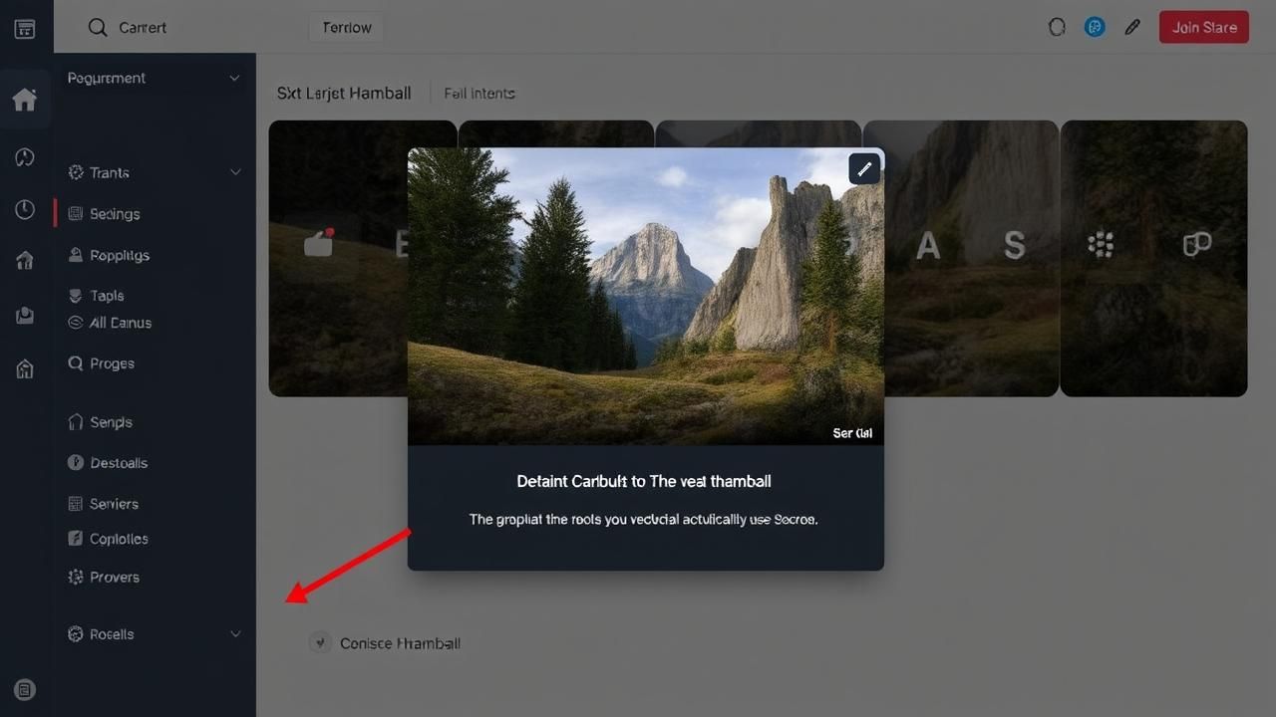
Task: Open the clock icon in left rail
Action: tap(25, 209)
